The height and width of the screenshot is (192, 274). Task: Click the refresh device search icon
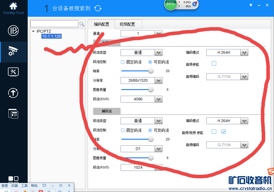tap(98, 8)
